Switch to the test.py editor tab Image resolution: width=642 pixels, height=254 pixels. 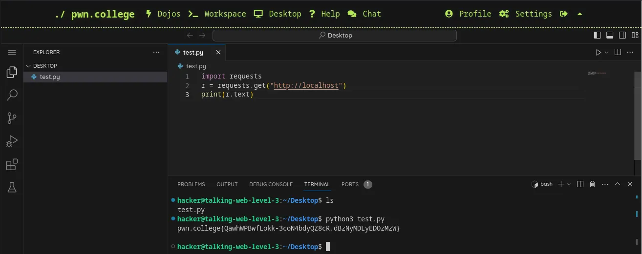pos(193,52)
